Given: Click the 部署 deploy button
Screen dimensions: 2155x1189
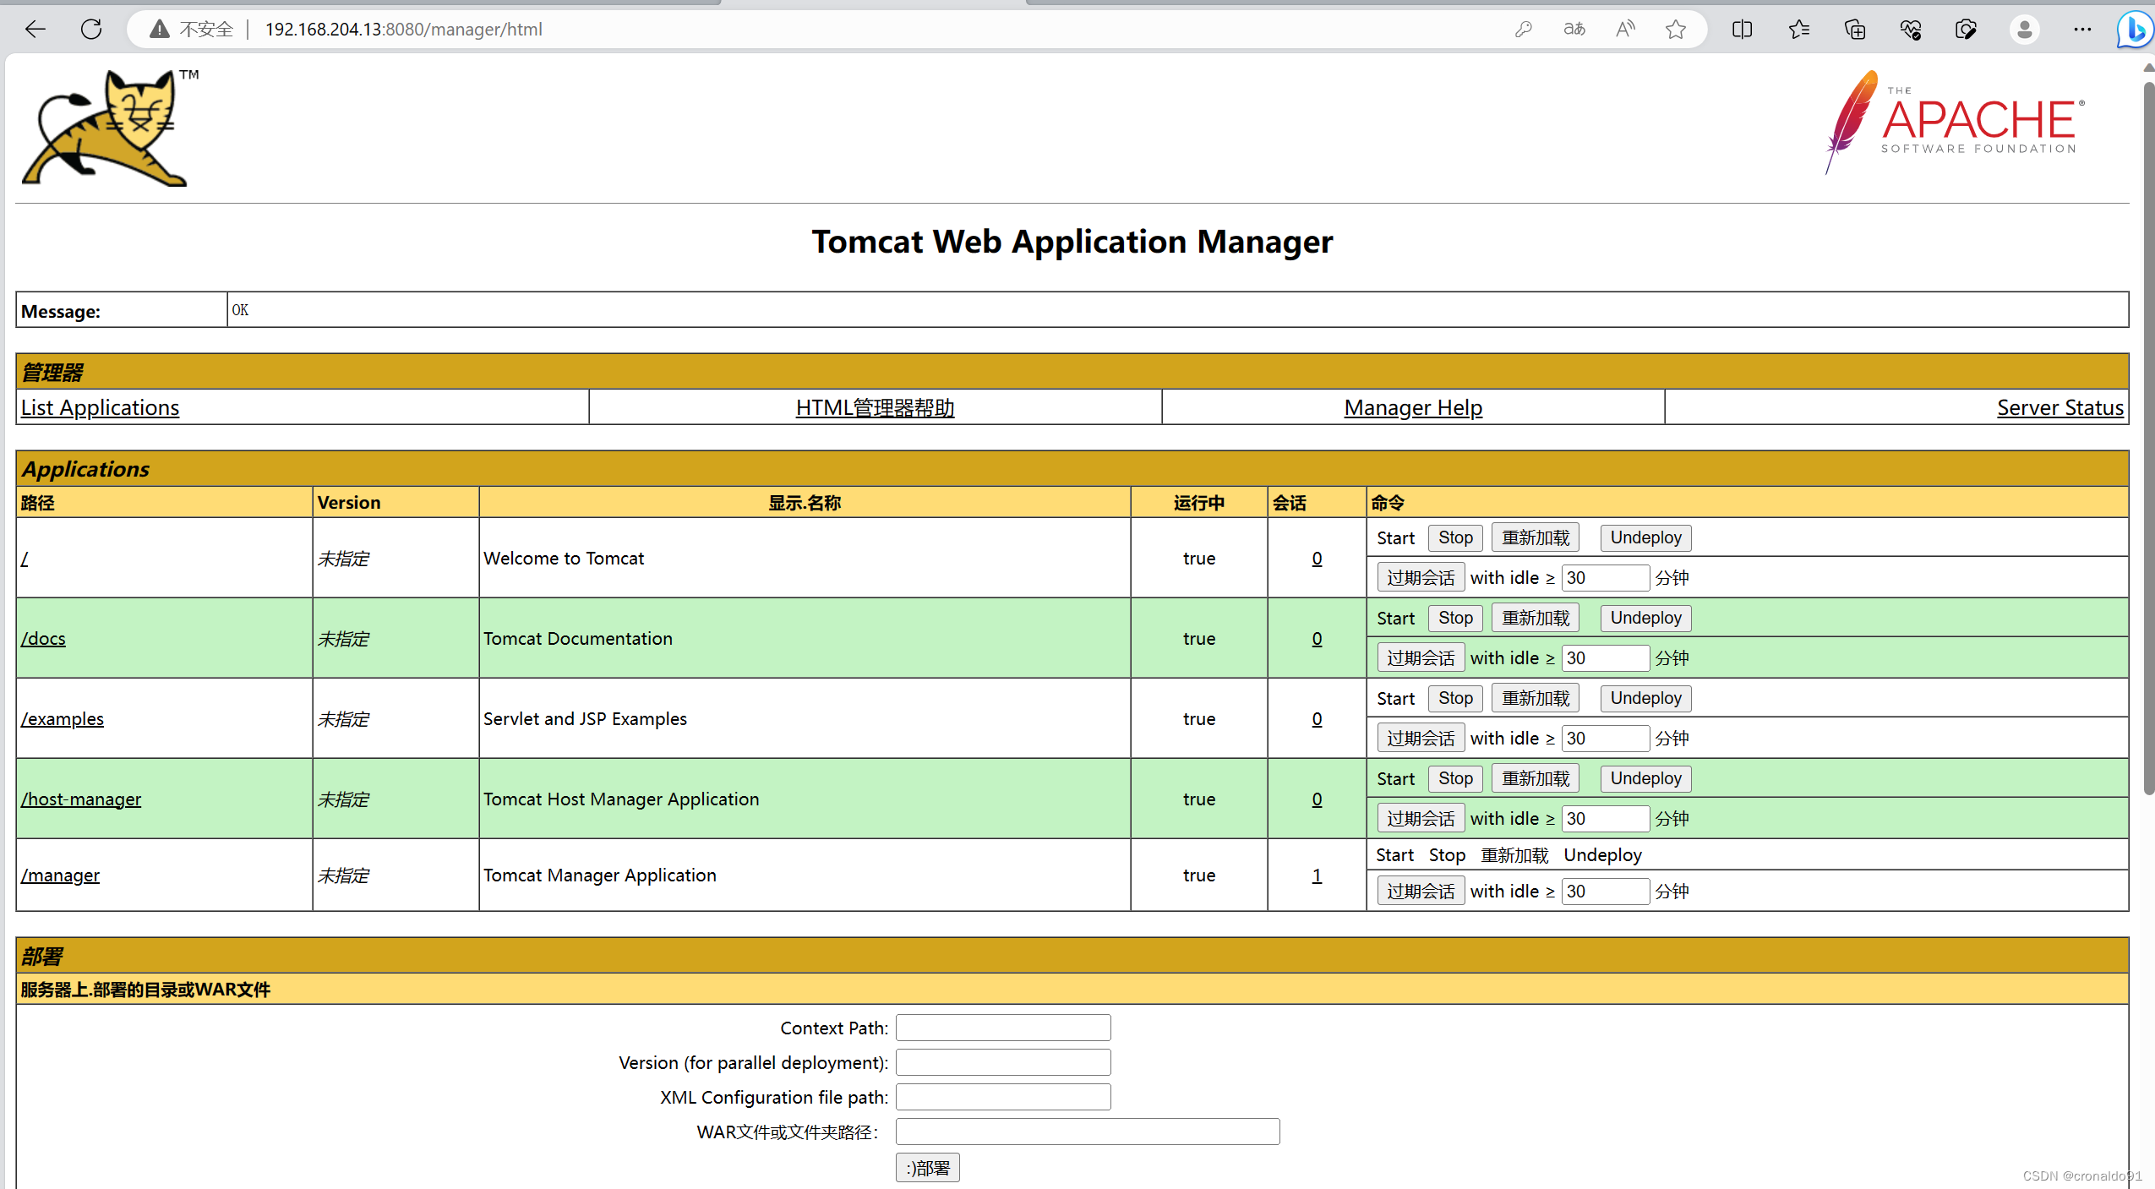Looking at the screenshot, I should [x=927, y=1168].
